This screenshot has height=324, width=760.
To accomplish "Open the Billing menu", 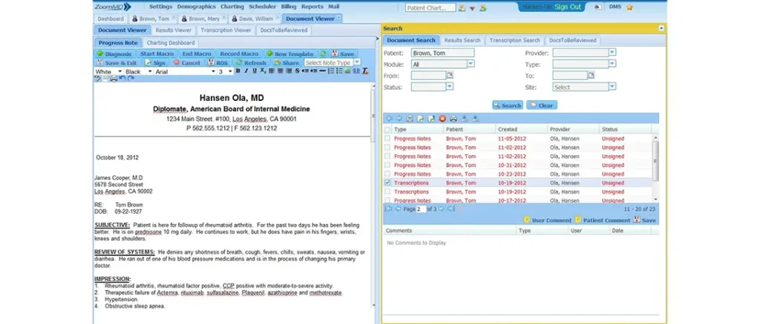I will click(x=289, y=7).
